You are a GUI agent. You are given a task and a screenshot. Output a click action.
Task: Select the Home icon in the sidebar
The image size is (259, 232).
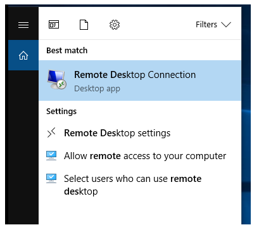23,56
